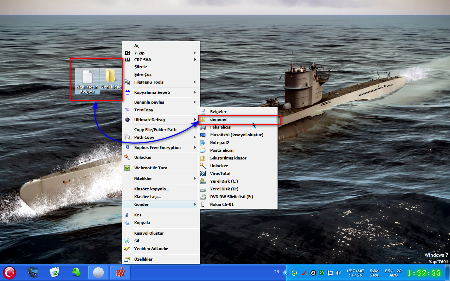Select Yeni Metin Belgesi desktop file
Screen dimensions: 450x281
point(87,81)
